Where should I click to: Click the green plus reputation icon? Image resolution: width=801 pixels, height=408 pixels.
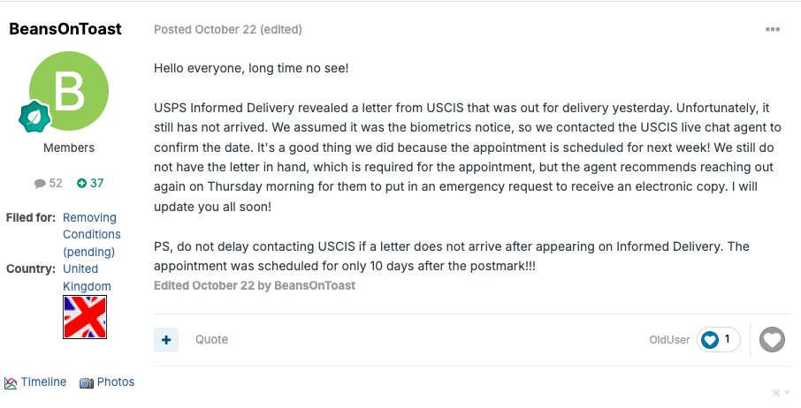(81, 183)
